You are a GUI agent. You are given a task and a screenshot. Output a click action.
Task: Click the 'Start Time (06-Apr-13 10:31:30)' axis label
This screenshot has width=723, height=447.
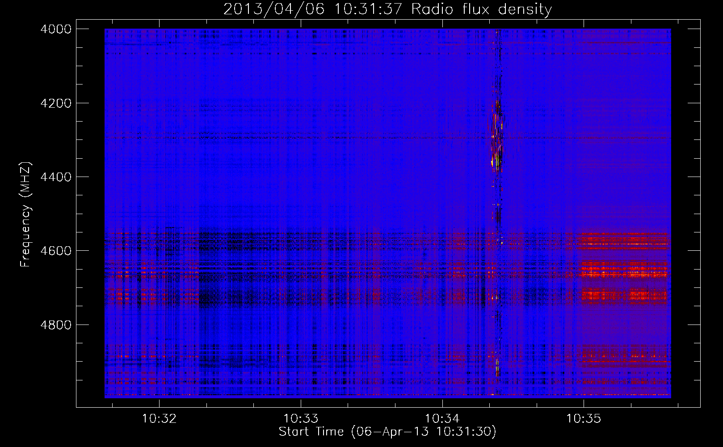click(387, 432)
